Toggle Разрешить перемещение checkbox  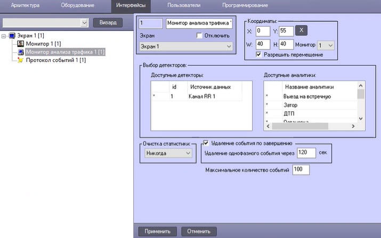(x=258, y=54)
